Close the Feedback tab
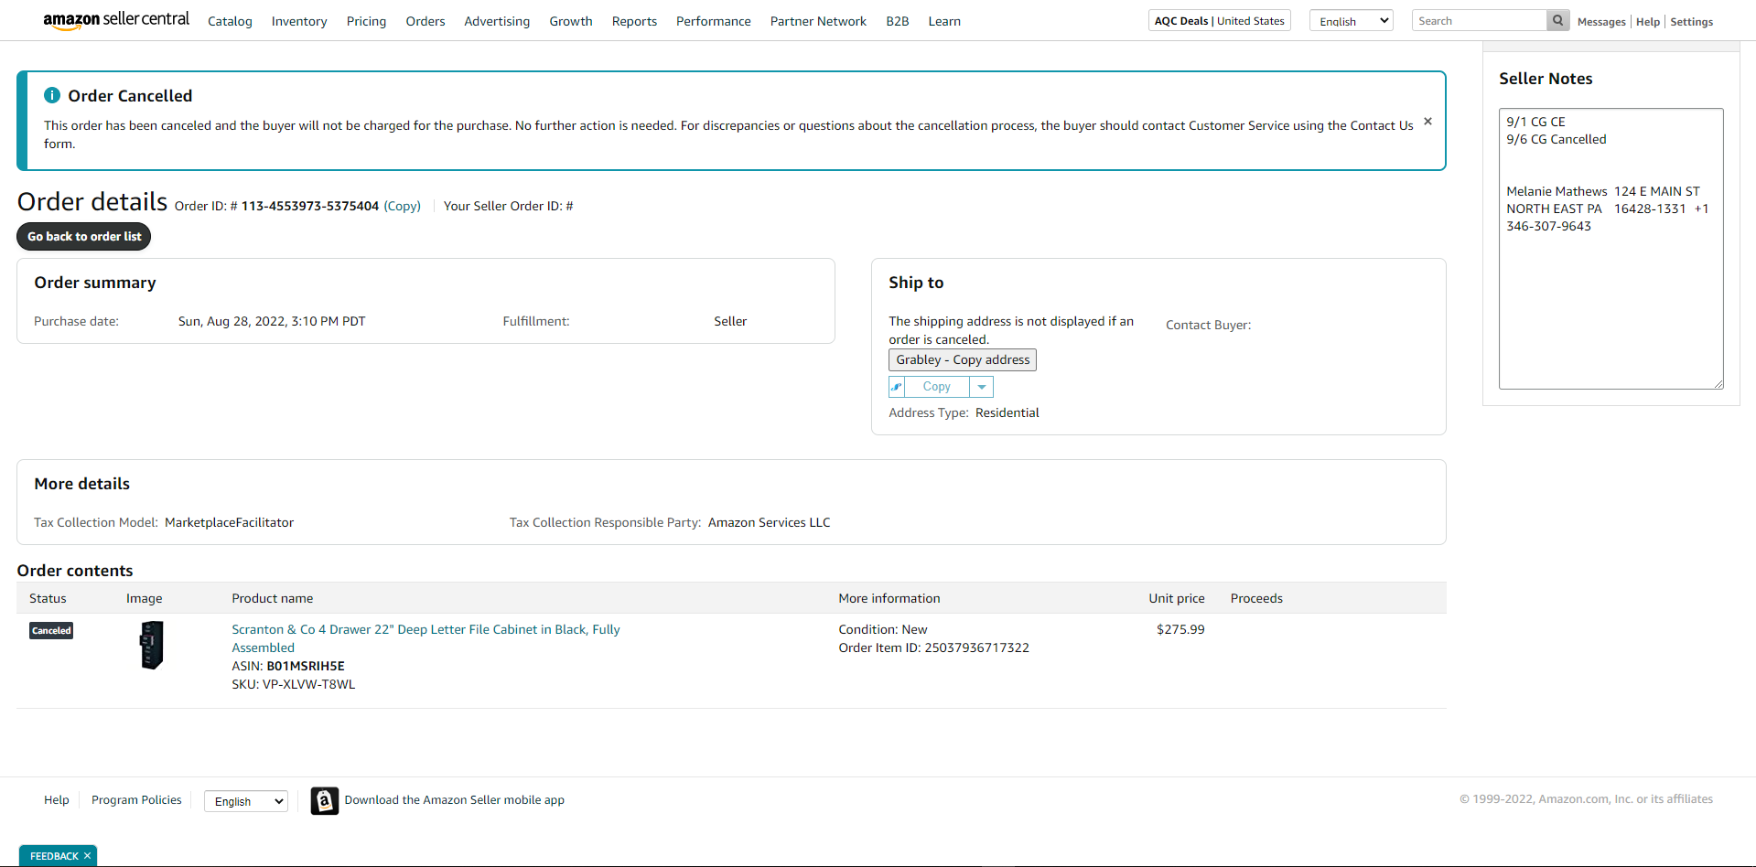The width and height of the screenshot is (1756, 867). [x=88, y=856]
